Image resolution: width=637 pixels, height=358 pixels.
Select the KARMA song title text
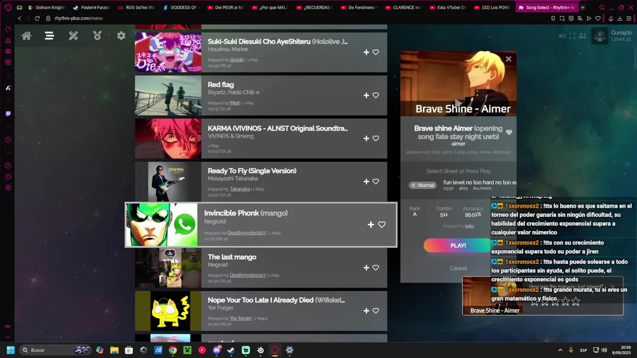click(x=278, y=128)
